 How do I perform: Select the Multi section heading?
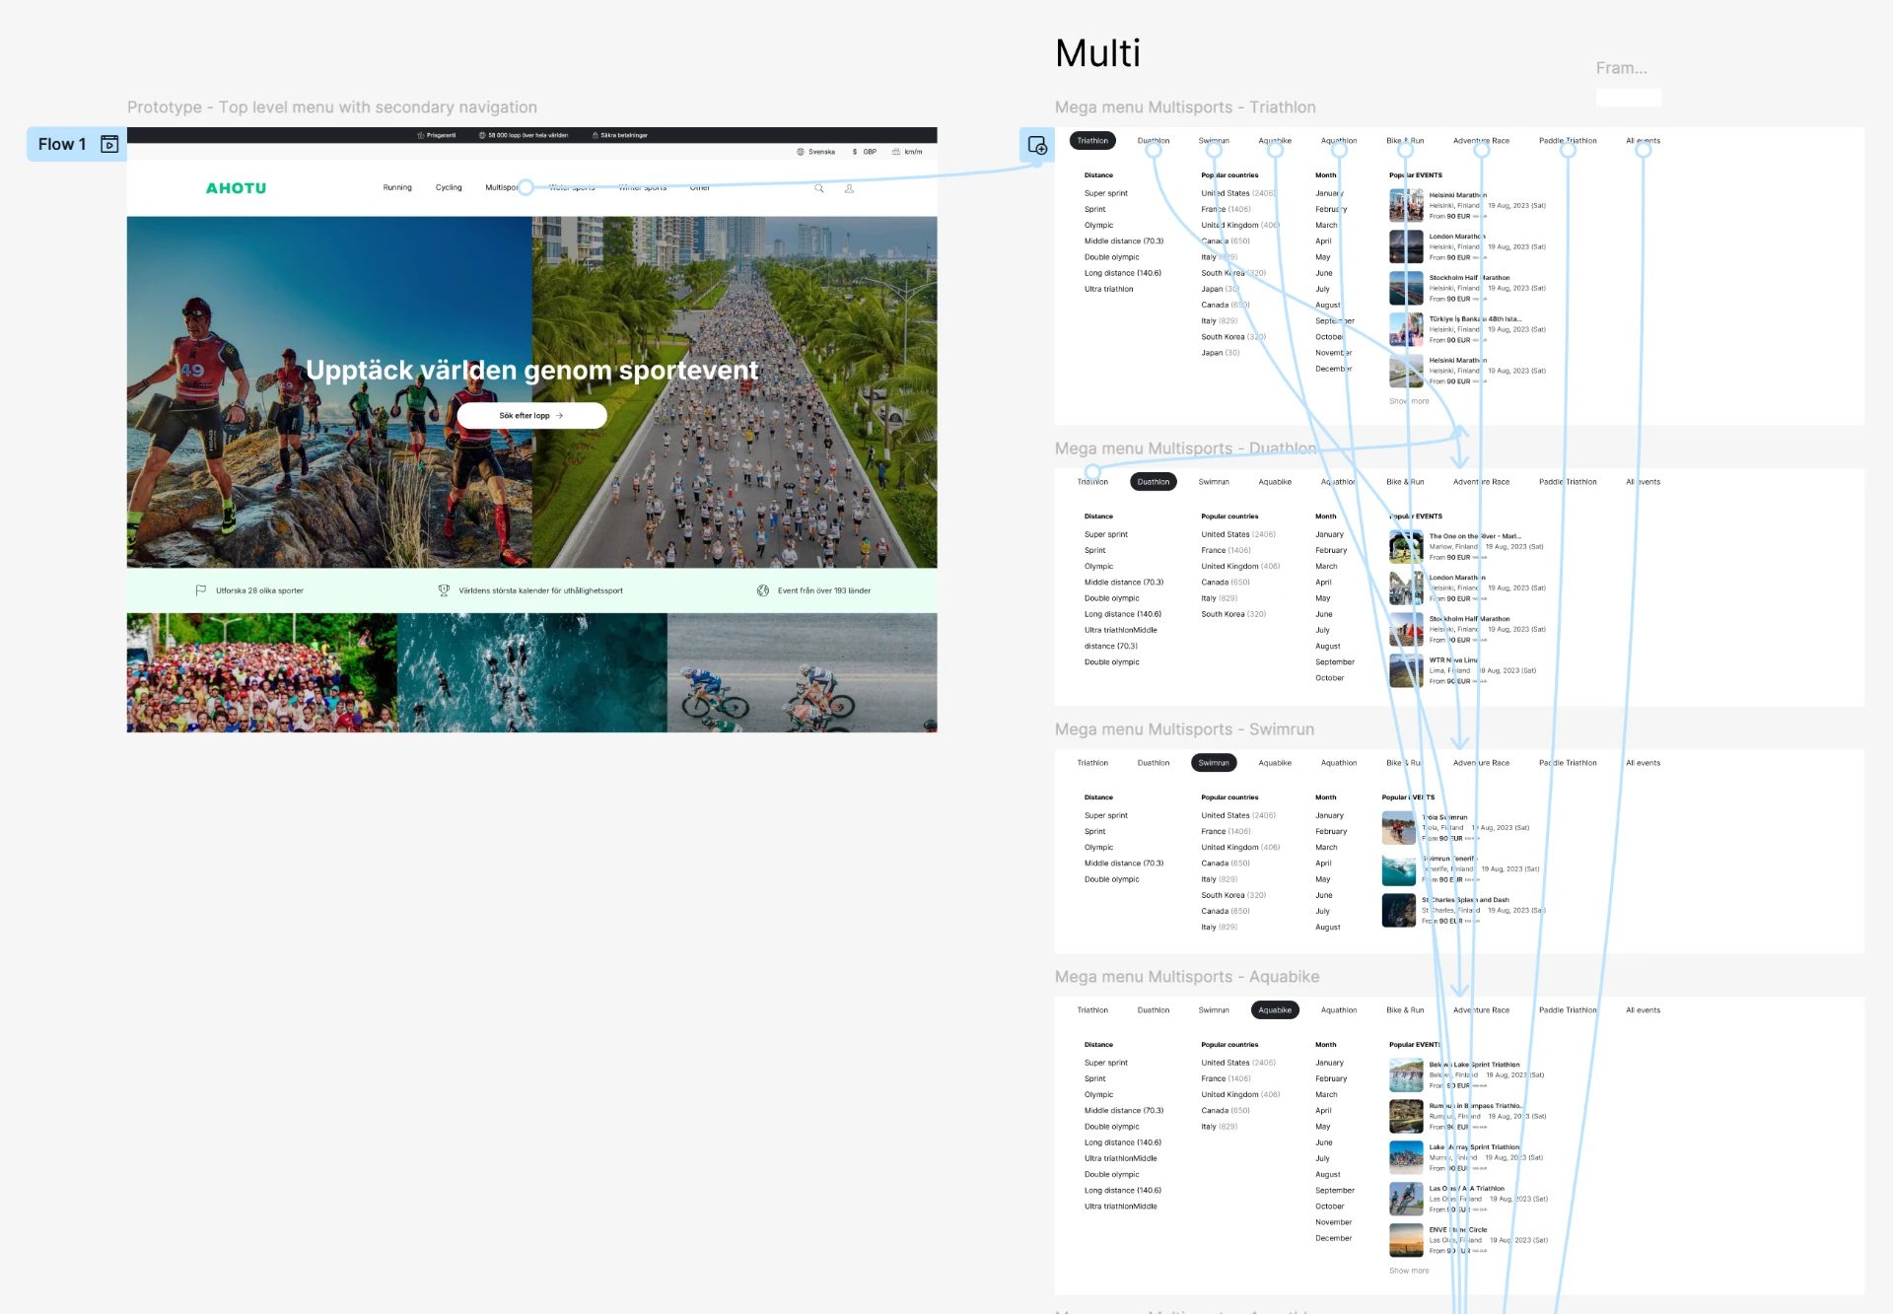pyautogui.click(x=1097, y=53)
